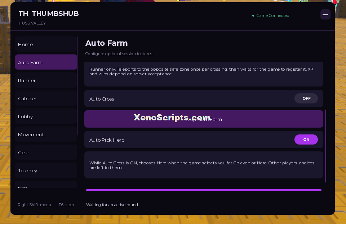Click the purple content scrollbar
This screenshot has height=235, width=346.
point(326,146)
